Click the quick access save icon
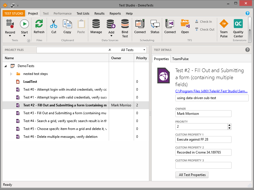The image size is (254, 190). click(13, 5)
